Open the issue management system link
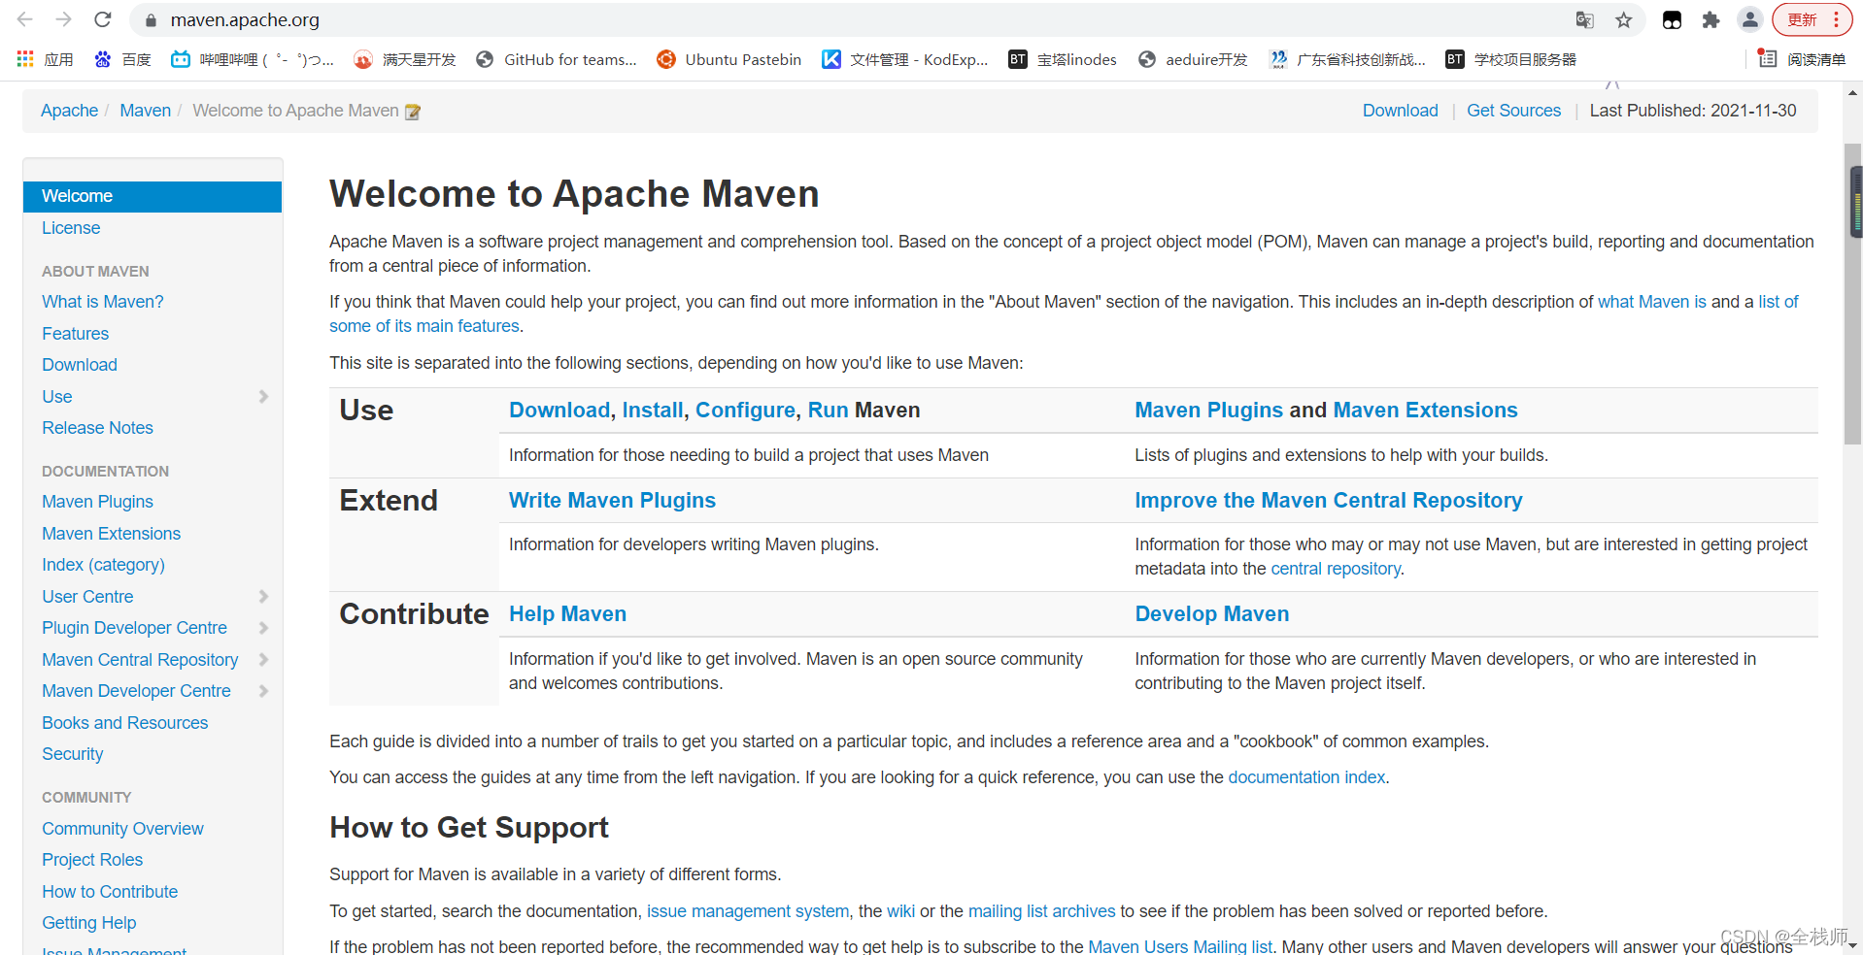Viewport: 1863px width, 955px height. (x=748, y=911)
